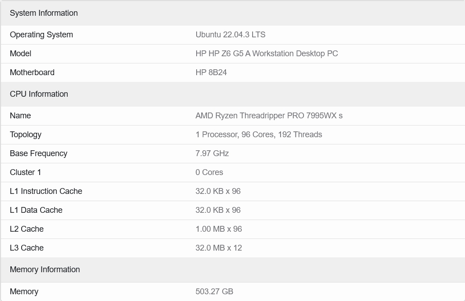This screenshot has width=465, height=301.
Task: Click the Cluster 1 row label
Action: click(25, 172)
